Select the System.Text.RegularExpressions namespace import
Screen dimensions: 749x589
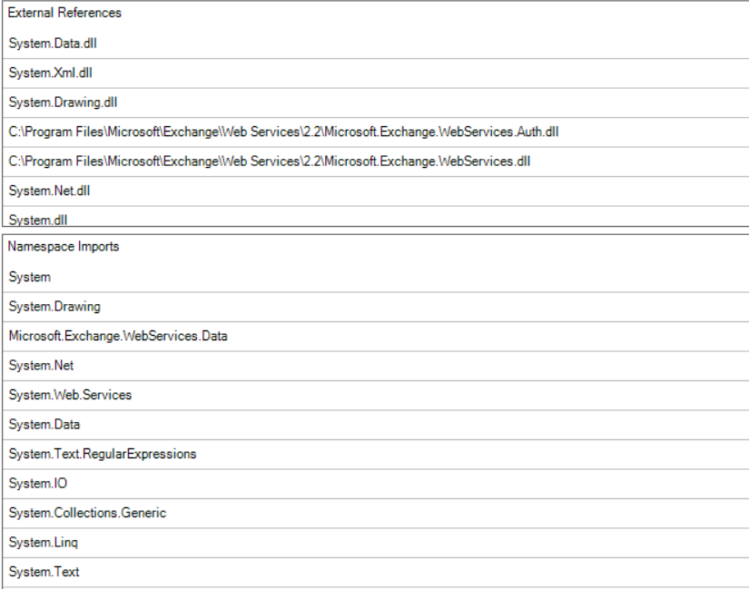[376, 455]
